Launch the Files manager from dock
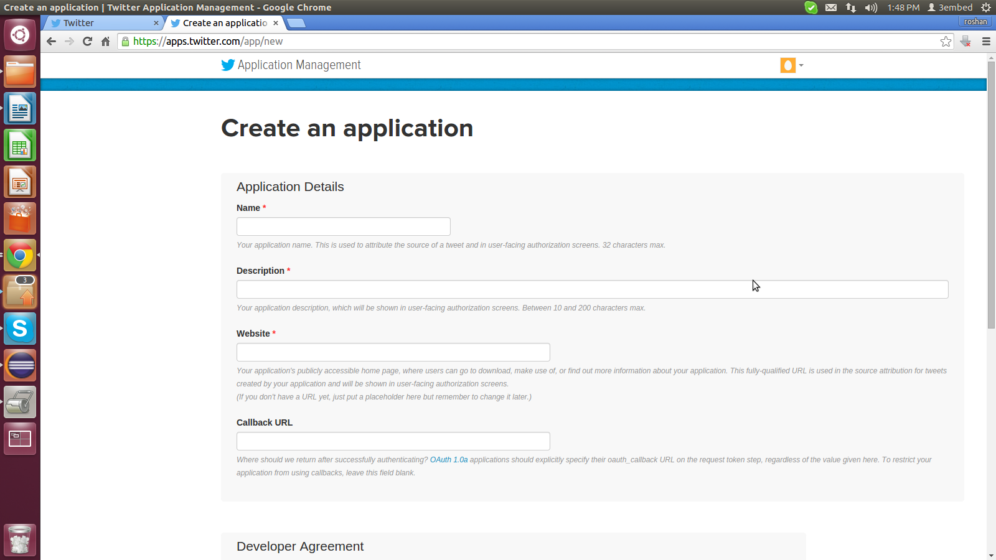Image resolution: width=996 pixels, height=560 pixels. tap(20, 72)
